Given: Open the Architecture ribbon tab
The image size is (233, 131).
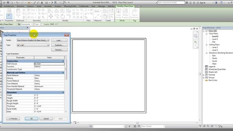Looking at the screenshot, I should (9, 6).
